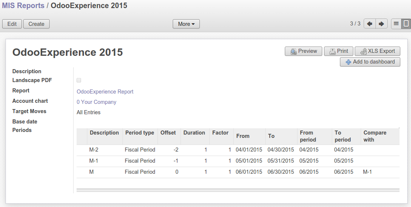Click the Create button

(x=36, y=24)
